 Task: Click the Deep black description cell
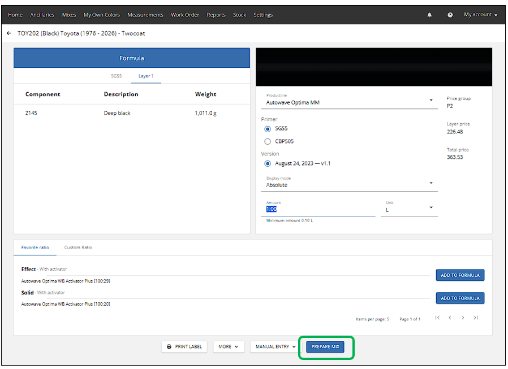coord(117,113)
